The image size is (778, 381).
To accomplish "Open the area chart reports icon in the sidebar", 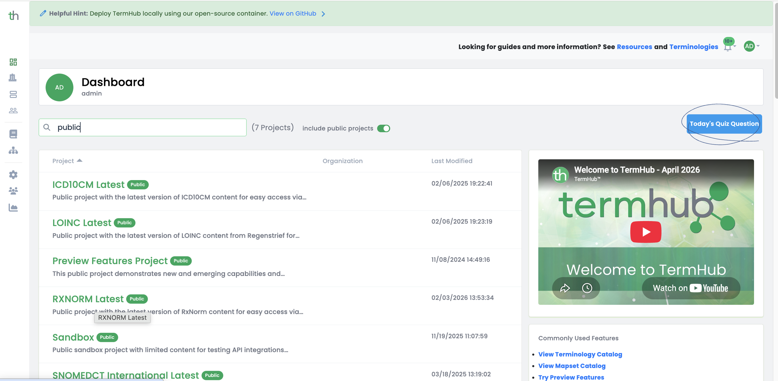I will pyautogui.click(x=13, y=207).
